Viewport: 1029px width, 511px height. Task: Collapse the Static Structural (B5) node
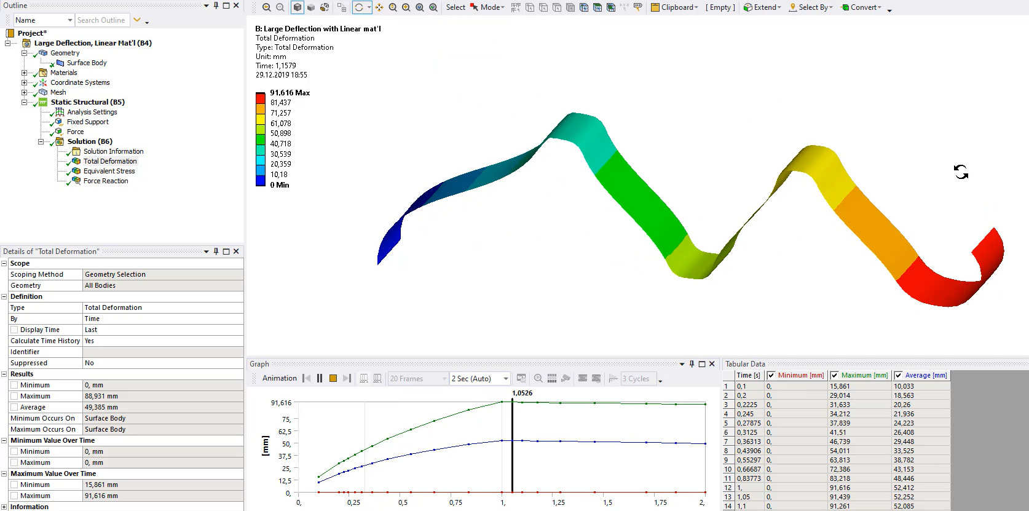click(x=24, y=102)
